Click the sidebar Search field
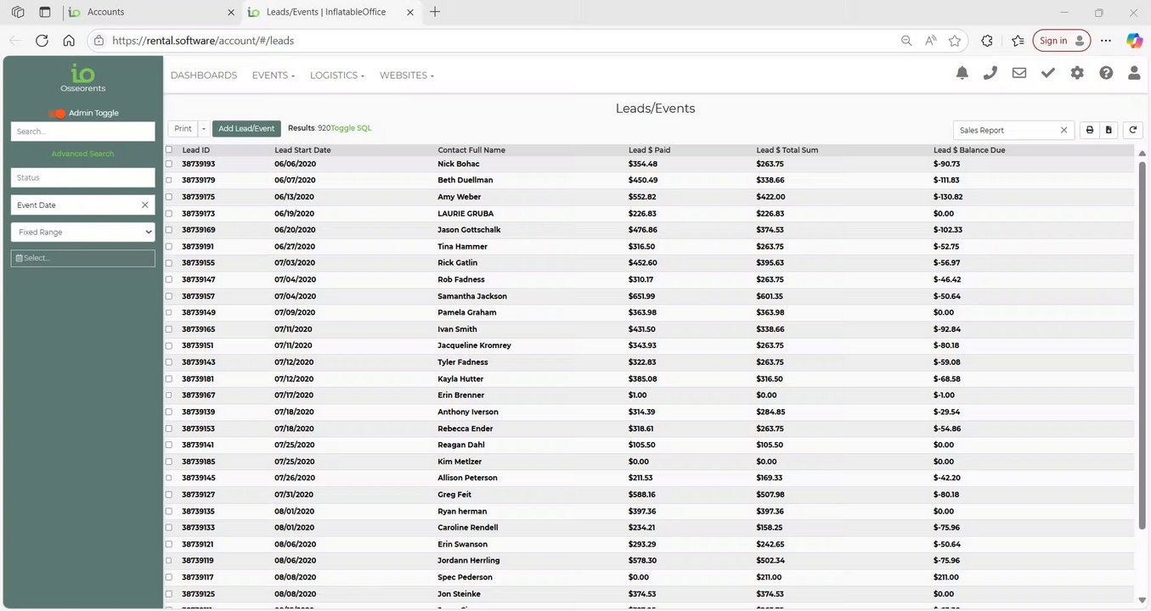 pyautogui.click(x=83, y=132)
